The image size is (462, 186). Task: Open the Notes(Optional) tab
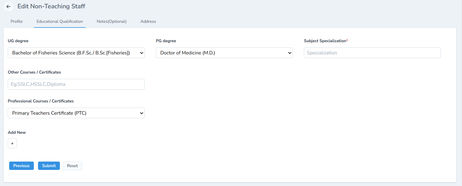coord(111,21)
